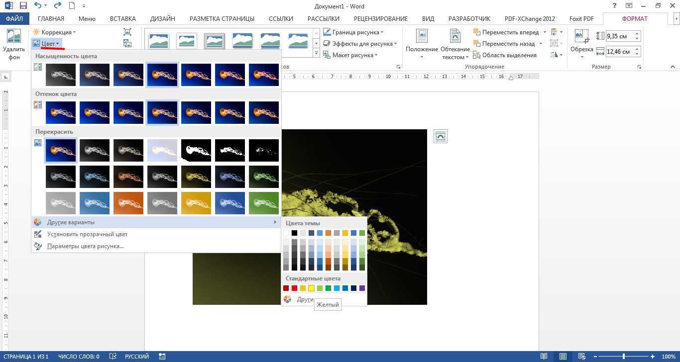Click Переместить назад
Image resolution: width=680 pixels, height=362 pixels.
pos(509,43)
